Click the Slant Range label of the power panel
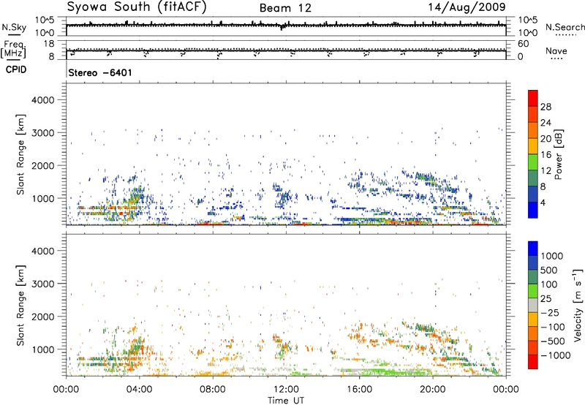The image size is (585, 405). (x=20, y=154)
